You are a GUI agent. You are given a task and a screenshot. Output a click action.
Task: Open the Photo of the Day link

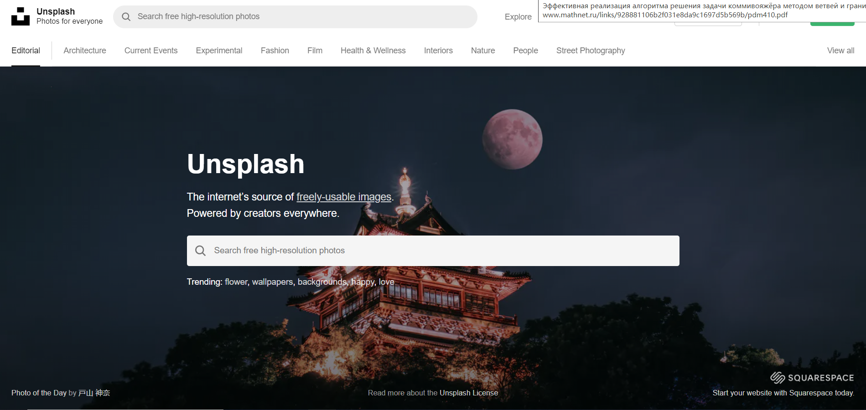39,393
